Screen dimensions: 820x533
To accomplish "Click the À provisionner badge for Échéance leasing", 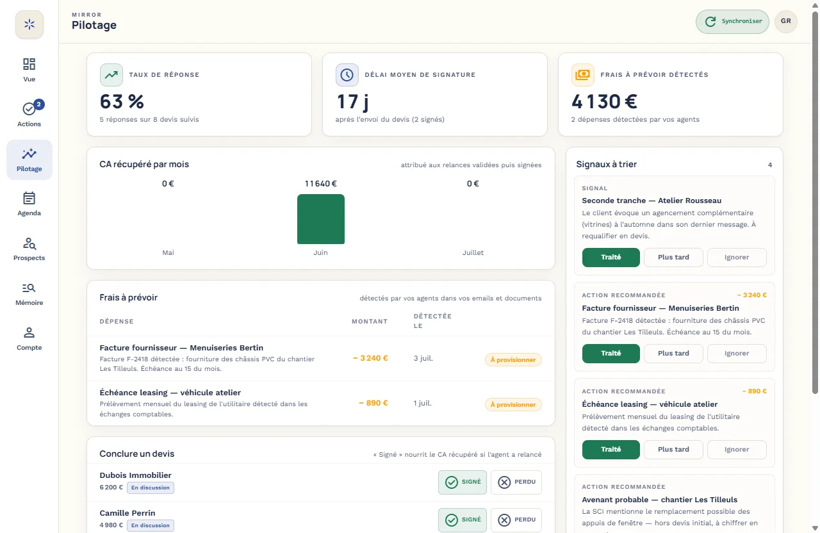I will pyautogui.click(x=513, y=405).
